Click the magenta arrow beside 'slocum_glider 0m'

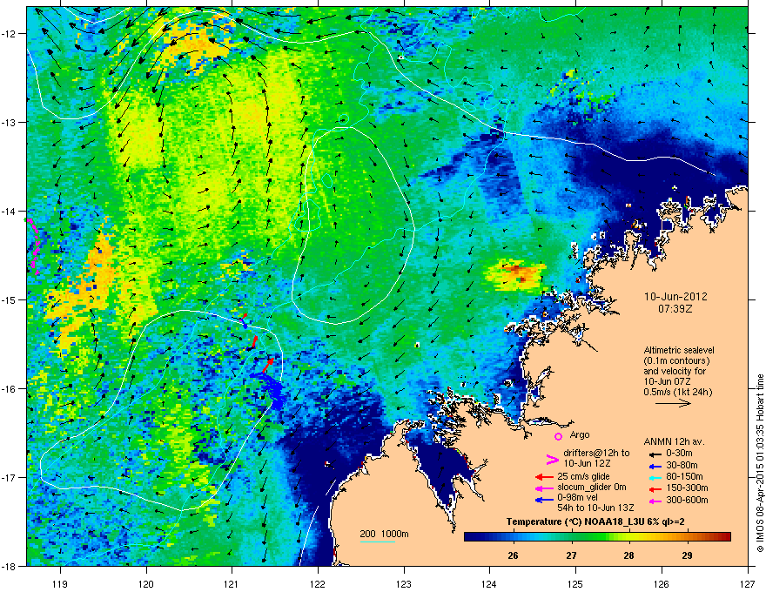(x=544, y=488)
